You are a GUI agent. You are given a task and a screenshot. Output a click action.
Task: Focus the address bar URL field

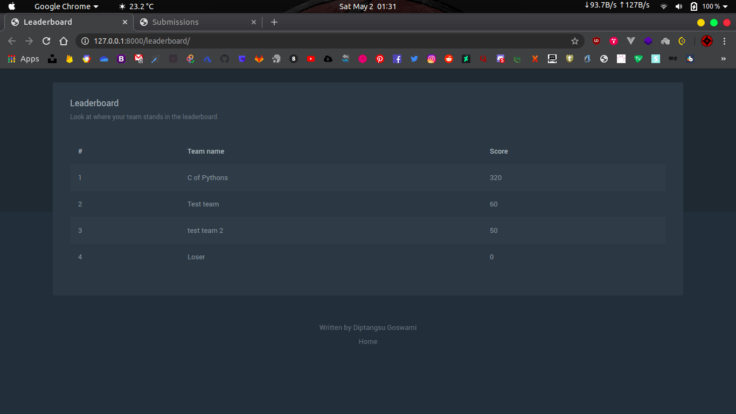[x=330, y=41]
